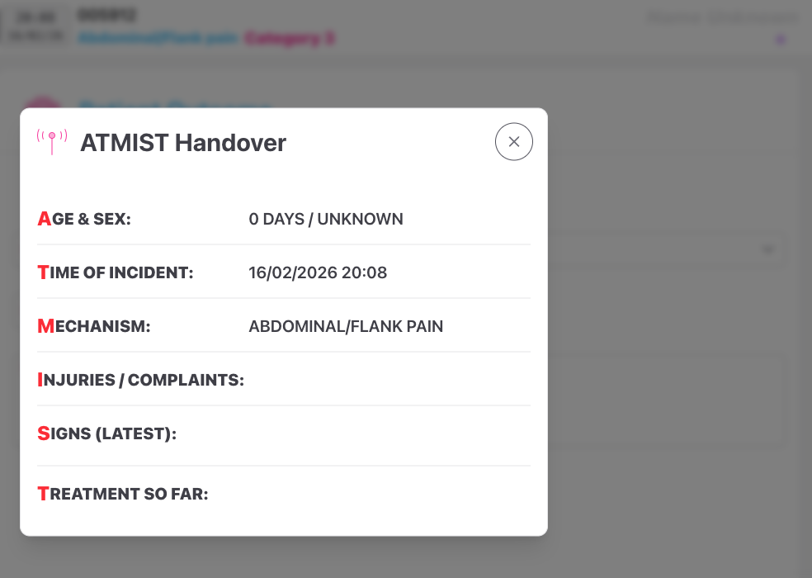Click the Abdominal/Flank pain link in the header
Screen dimensions: 812x578
[158, 38]
